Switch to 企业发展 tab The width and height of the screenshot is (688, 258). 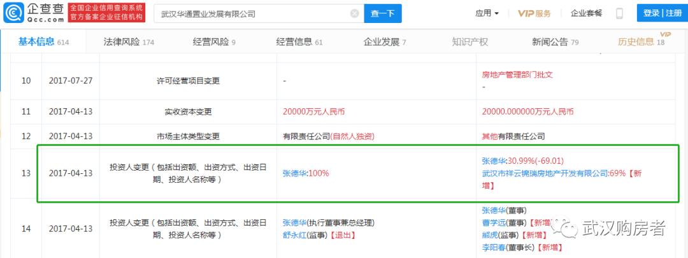(385, 42)
